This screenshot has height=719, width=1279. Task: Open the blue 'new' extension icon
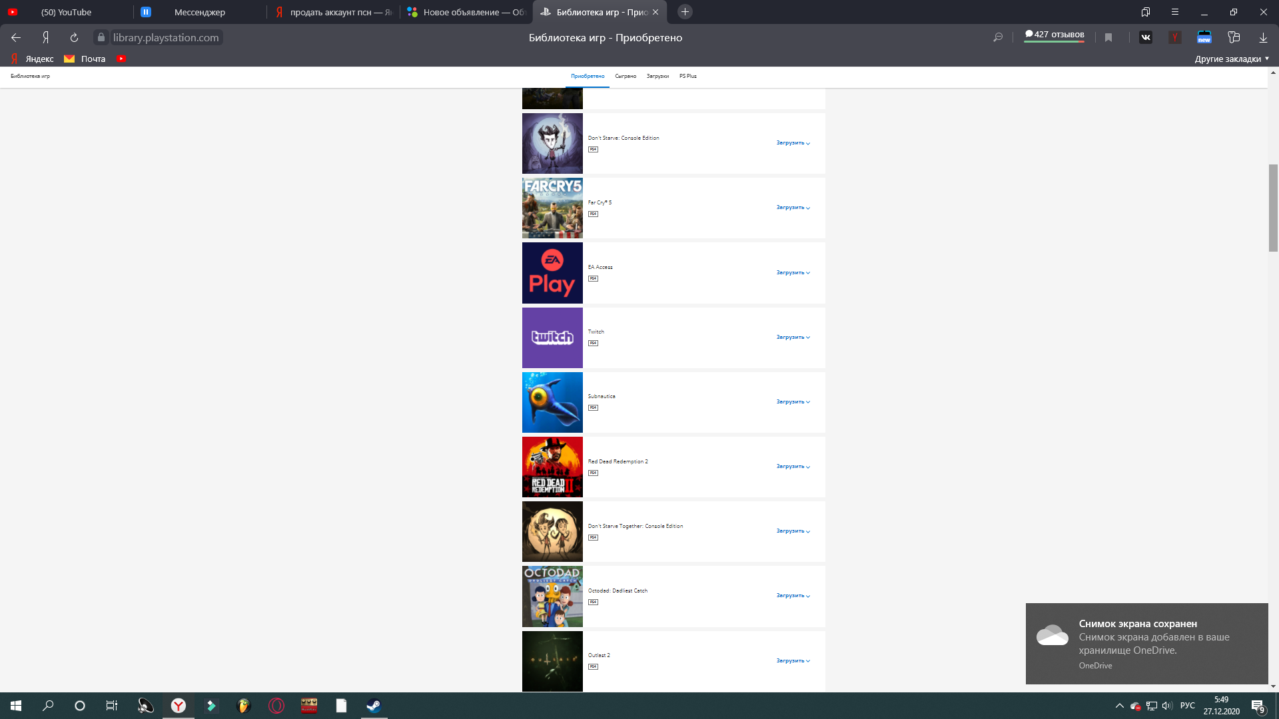pyautogui.click(x=1204, y=38)
